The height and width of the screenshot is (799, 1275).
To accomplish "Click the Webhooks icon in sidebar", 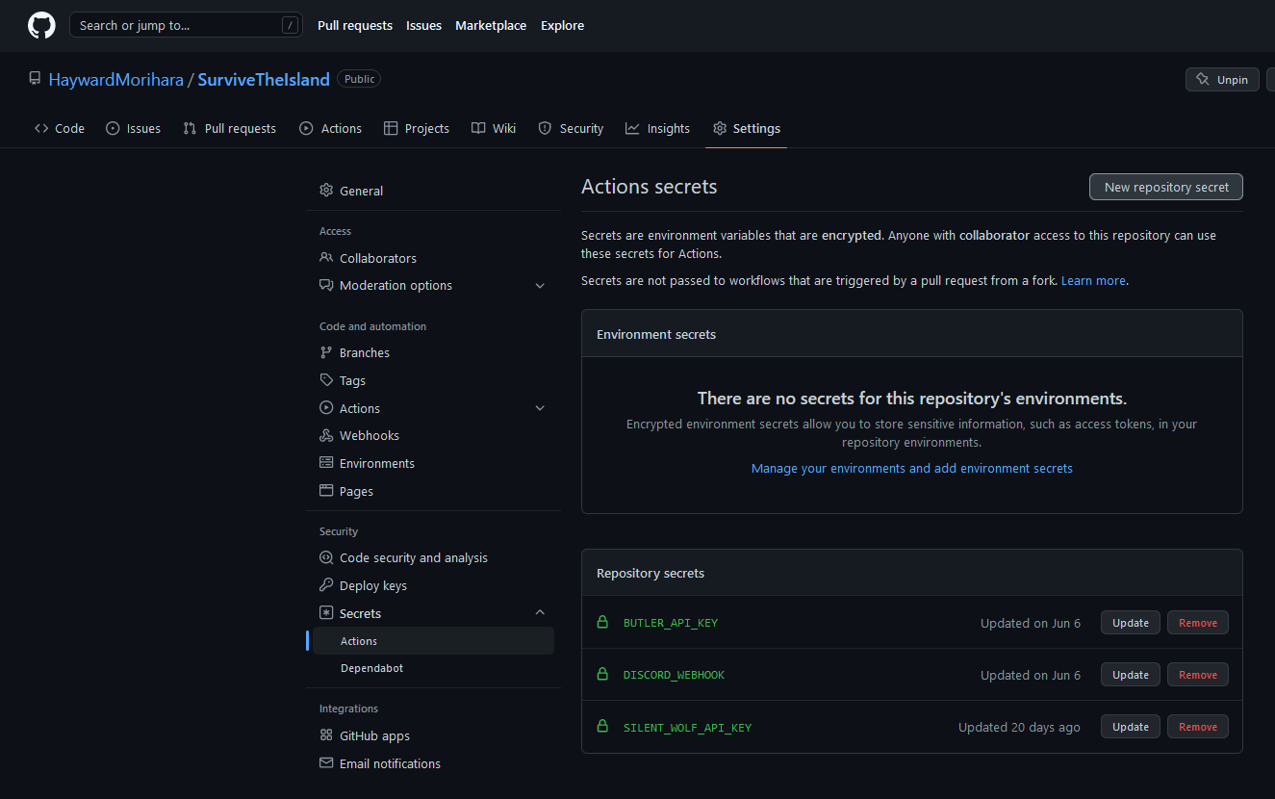I will [326, 435].
